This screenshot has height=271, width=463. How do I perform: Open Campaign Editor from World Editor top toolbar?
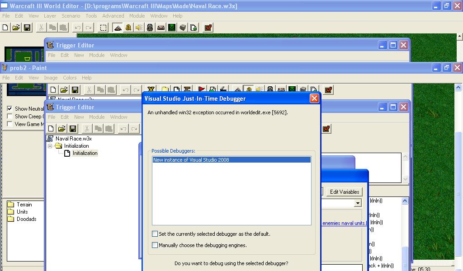coord(161,28)
